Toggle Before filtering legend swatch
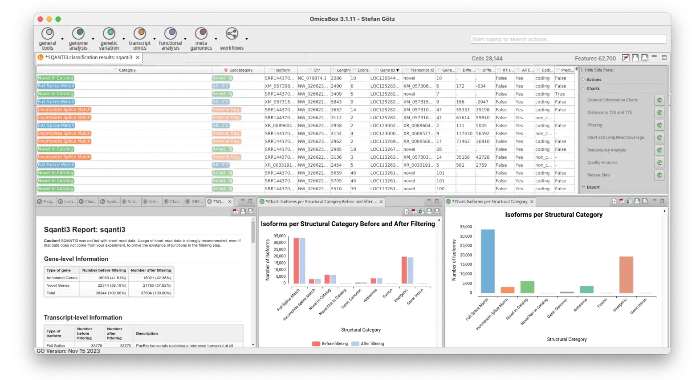Viewport: 696px width, 380px height. 316,344
